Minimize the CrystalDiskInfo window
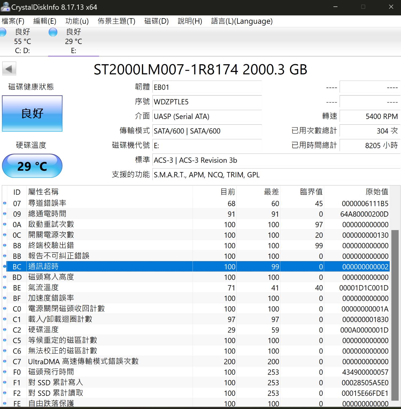This screenshot has height=409, width=401. click(336, 7)
